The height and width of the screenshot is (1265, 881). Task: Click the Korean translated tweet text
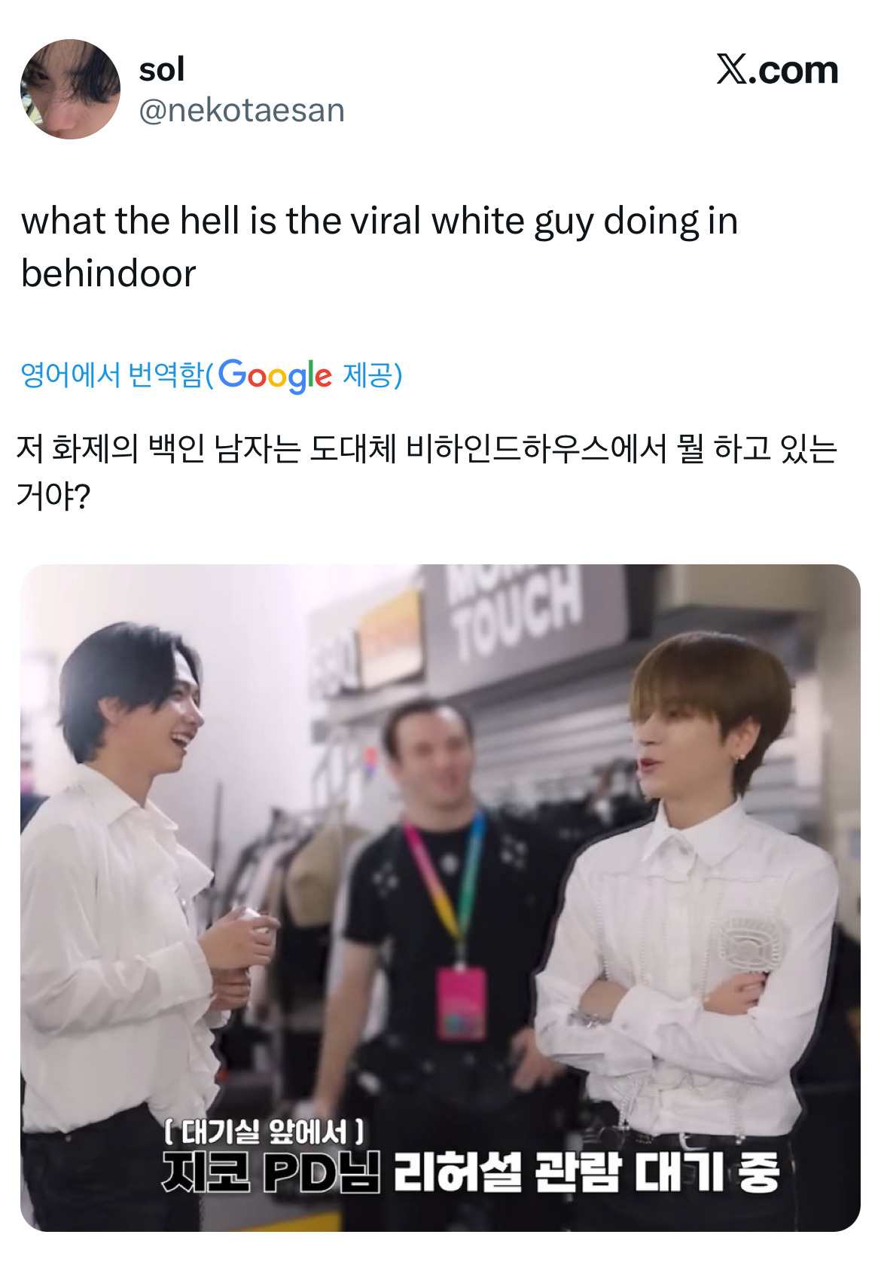(427, 472)
